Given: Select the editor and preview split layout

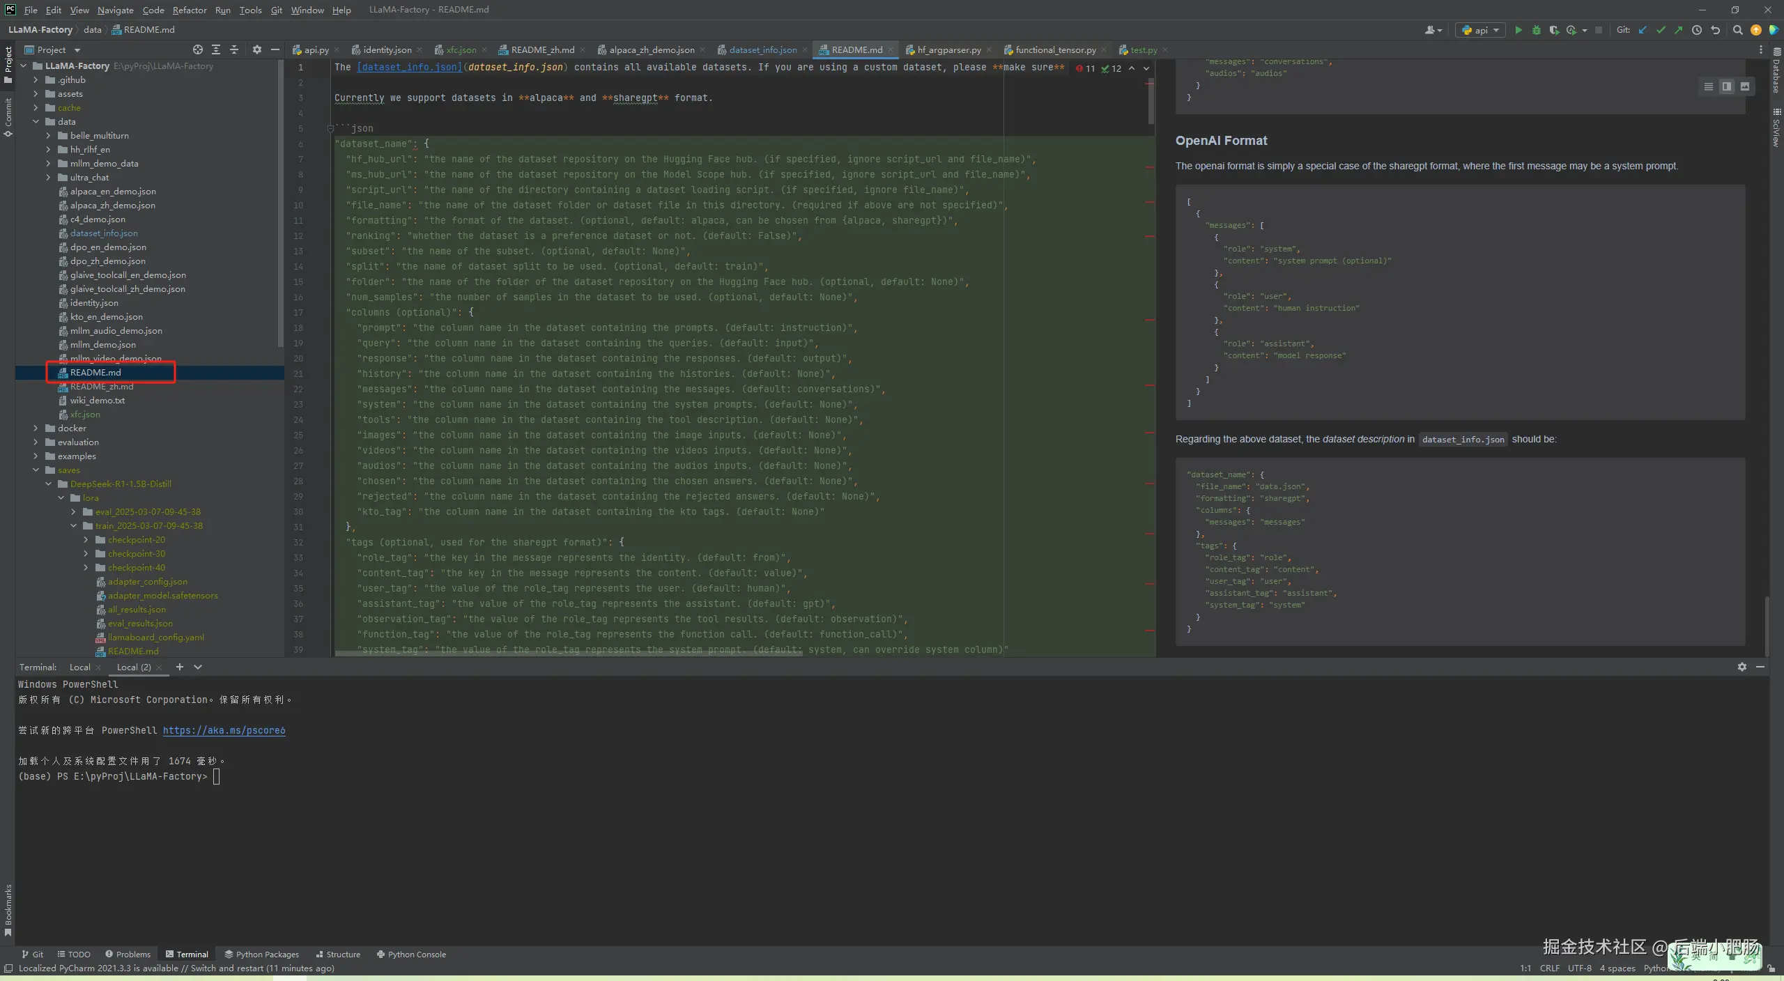Looking at the screenshot, I should click(1726, 86).
